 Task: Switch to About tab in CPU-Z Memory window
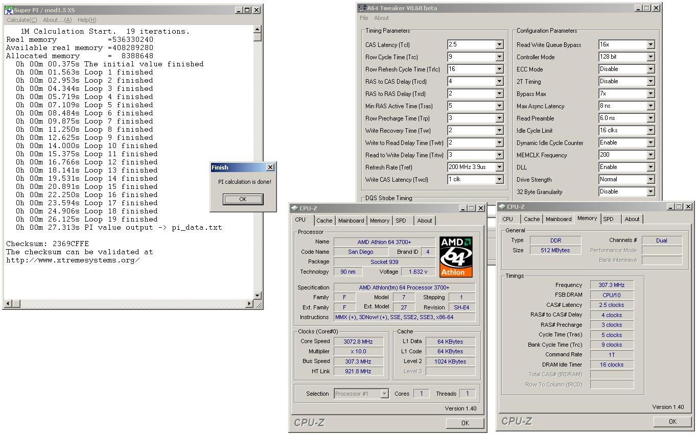[632, 219]
